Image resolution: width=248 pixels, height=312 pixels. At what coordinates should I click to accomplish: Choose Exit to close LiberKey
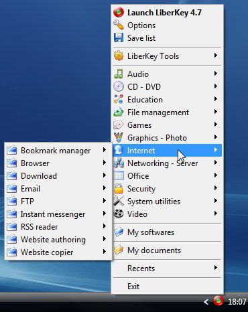(167, 287)
